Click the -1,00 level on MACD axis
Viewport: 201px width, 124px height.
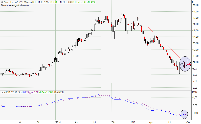[x=195, y=113]
